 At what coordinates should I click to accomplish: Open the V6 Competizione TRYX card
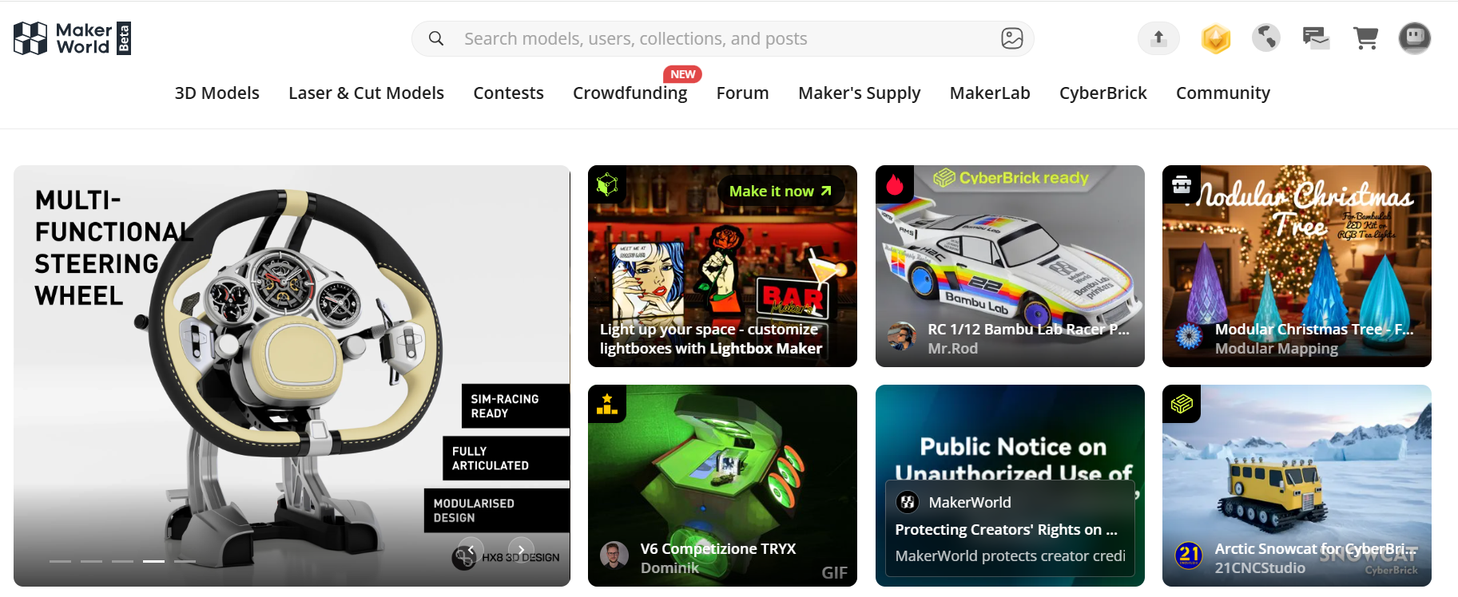pos(722,485)
